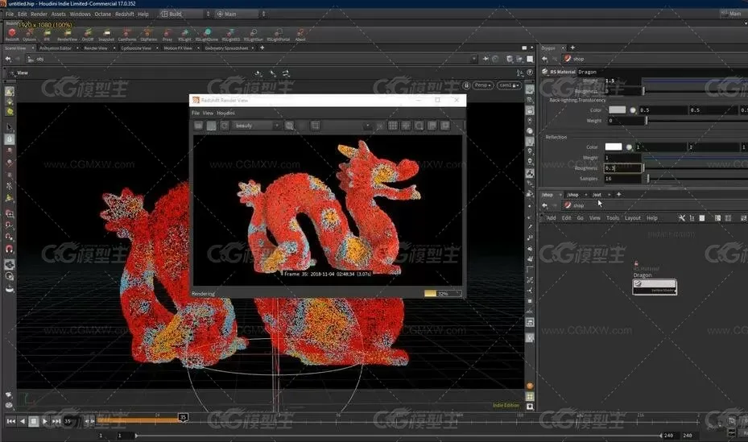Screen dimensions: 748x442
Task: Open the Scene View tab dropdown arrow
Action: coord(33,48)
